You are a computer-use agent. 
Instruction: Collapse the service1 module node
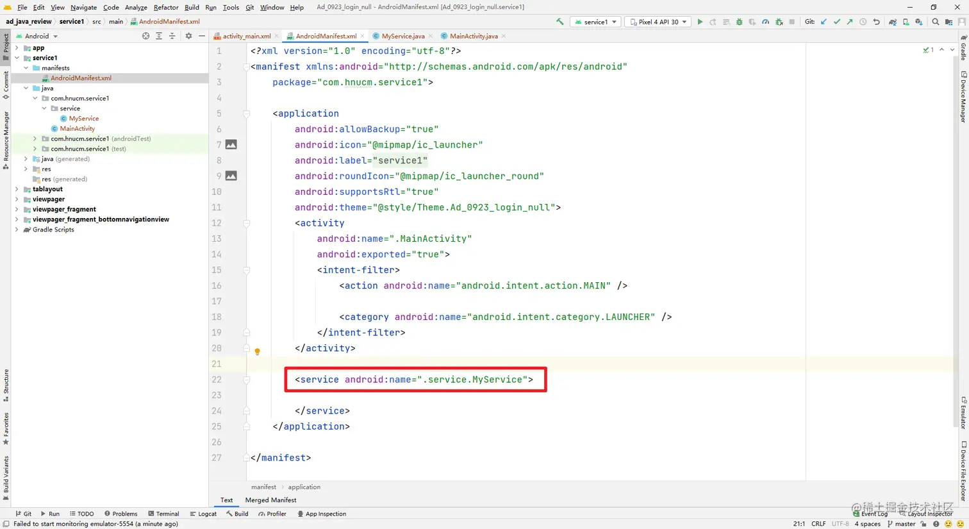(17, 58)
